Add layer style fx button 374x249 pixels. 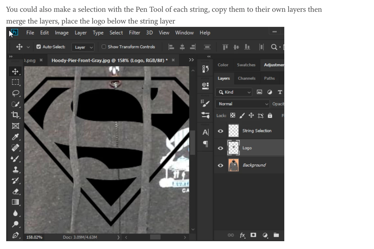click(243, 235)
